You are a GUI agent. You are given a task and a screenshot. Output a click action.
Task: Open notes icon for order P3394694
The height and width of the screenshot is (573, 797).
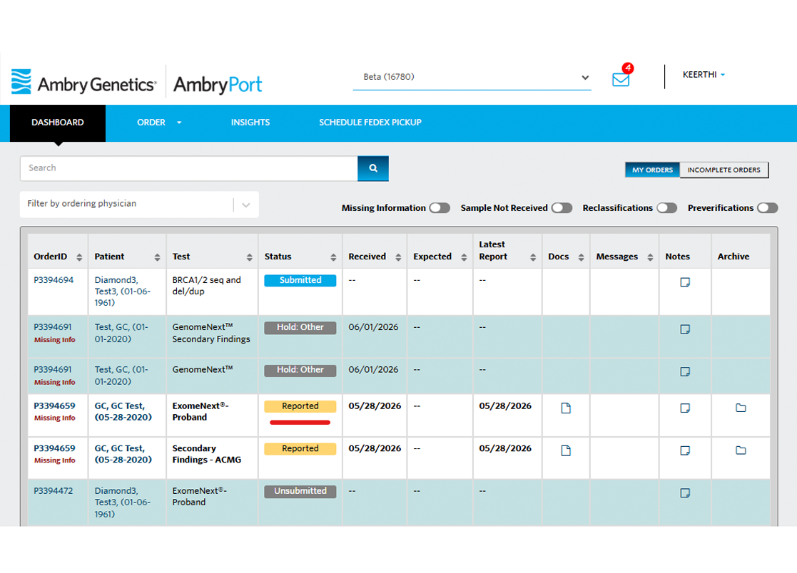(x=685, y=282)
